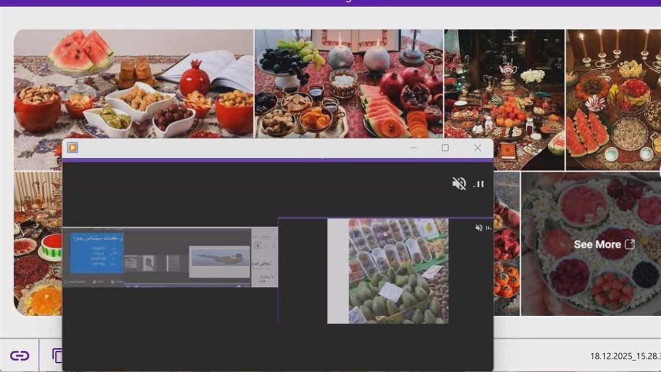Click the large pause icon in the player

coord(479,184)
